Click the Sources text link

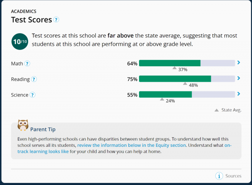coord(234,176)
